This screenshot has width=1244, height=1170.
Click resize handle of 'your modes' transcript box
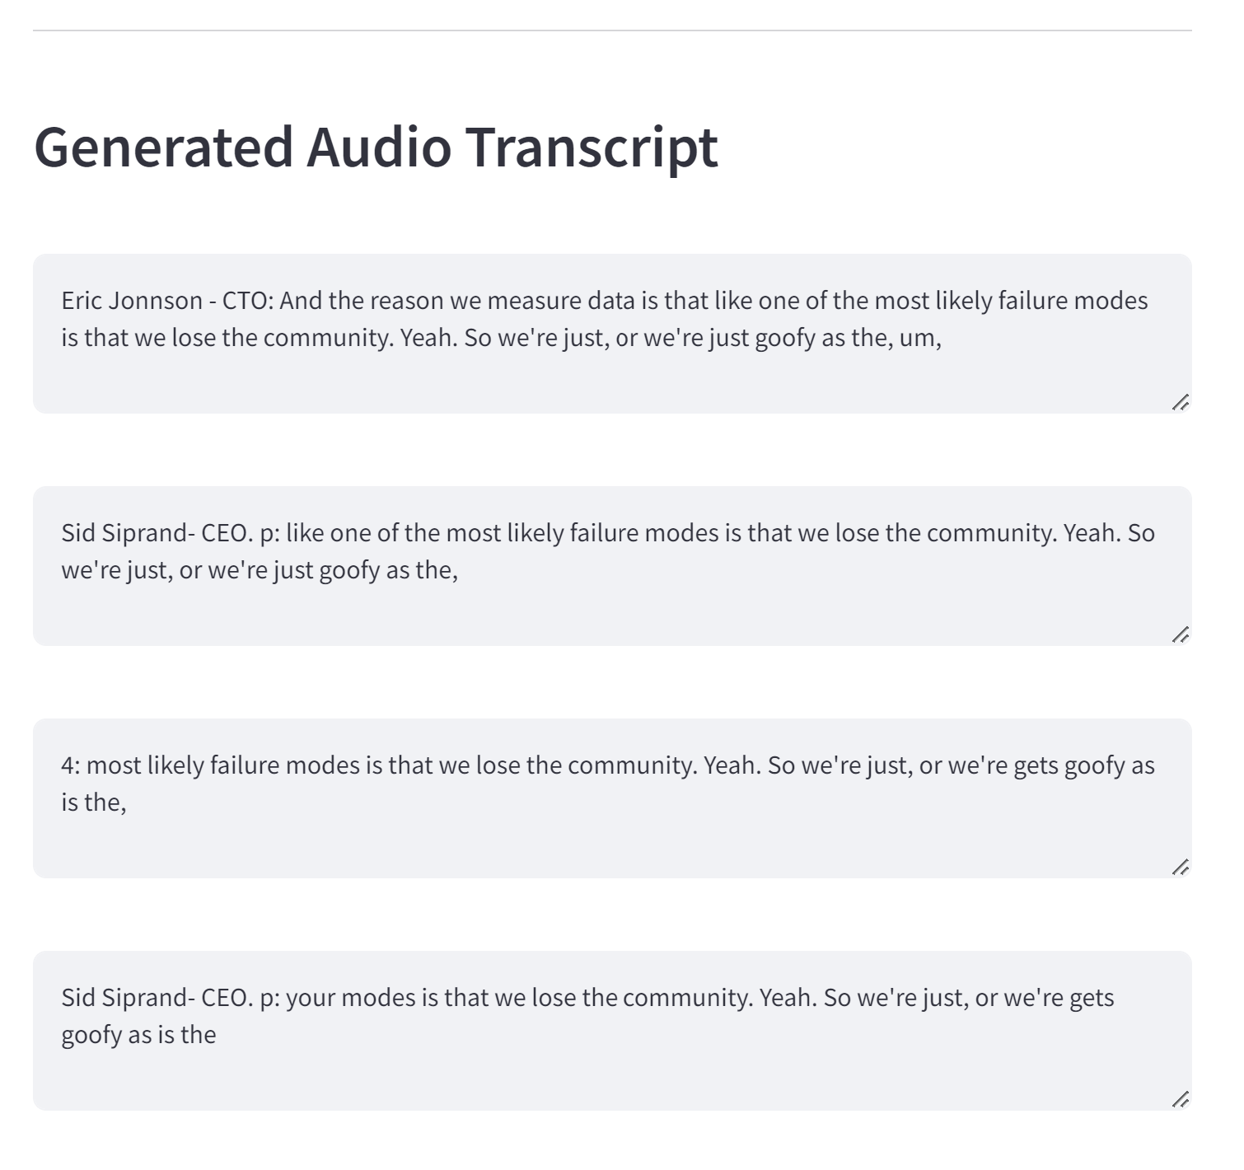coord(1180,1099)
